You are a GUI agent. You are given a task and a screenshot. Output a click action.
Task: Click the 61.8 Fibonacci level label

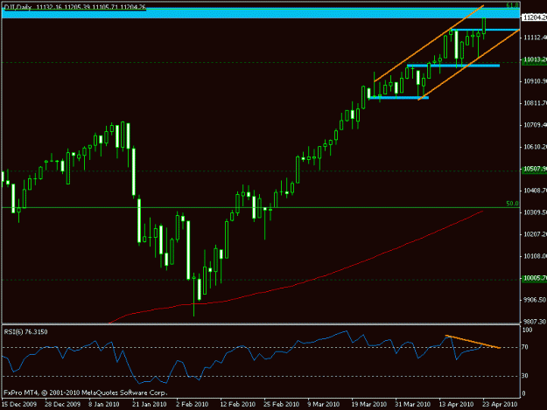pyautogui.click(x=512, y=5)
